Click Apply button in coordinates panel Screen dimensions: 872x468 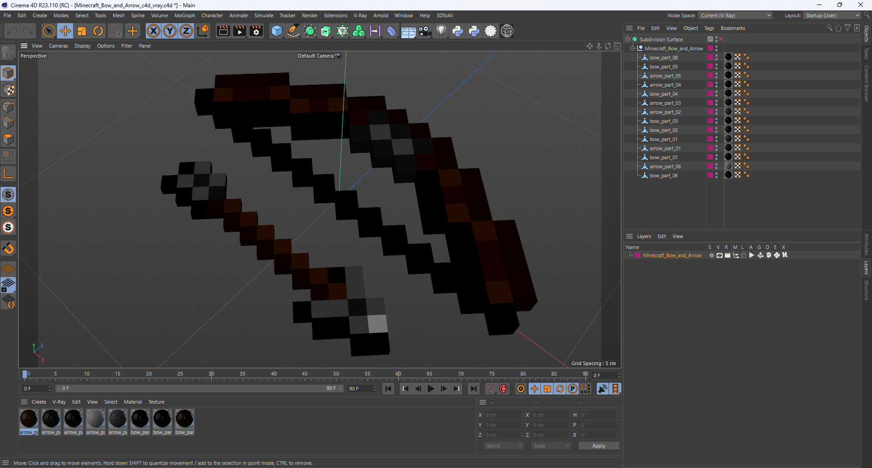(599, 446)
